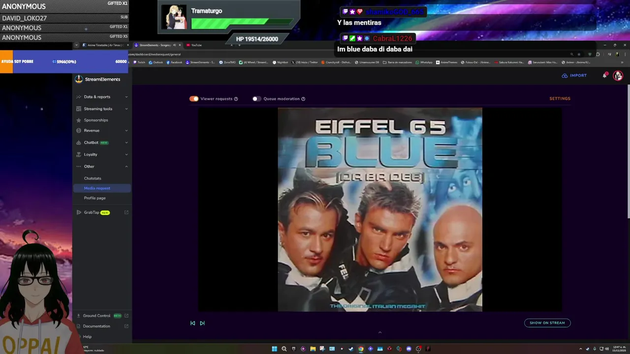Skip to next song

click(x=202, y=323)
